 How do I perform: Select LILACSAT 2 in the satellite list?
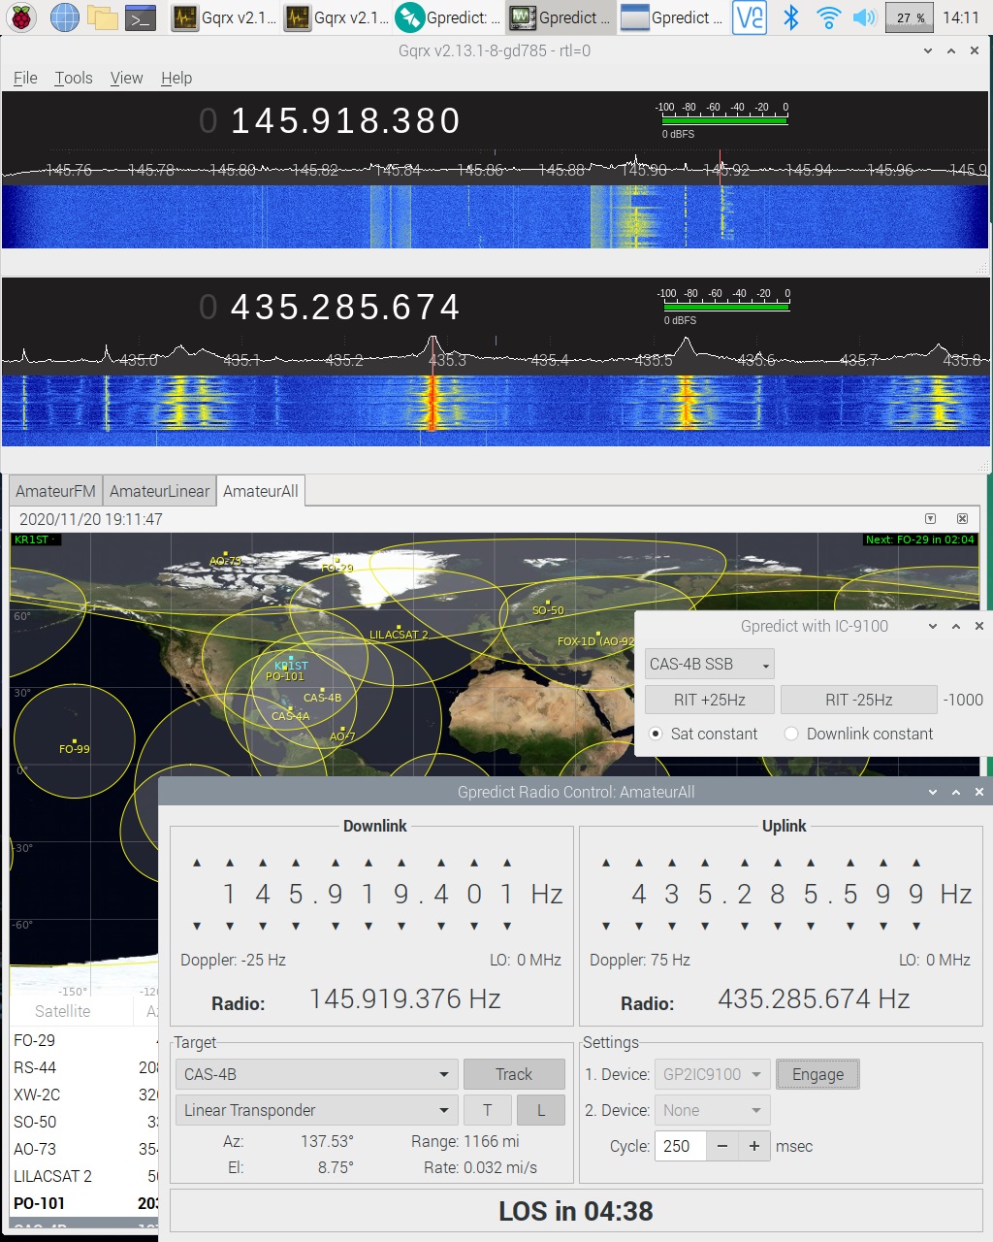pyautogui.click(x=83, y=1176)
